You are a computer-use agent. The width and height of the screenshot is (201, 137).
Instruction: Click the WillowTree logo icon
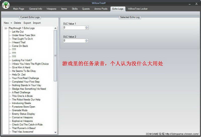coord(6,5)
